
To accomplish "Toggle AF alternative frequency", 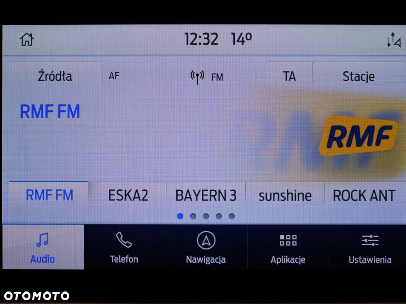I will click(x=114, y=76).
